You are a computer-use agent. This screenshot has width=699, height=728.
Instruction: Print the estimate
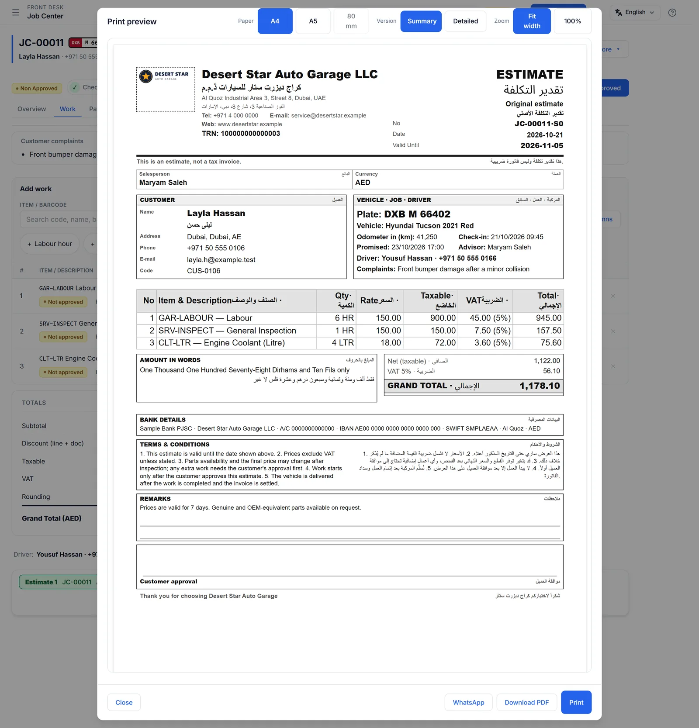coord(576,702)
